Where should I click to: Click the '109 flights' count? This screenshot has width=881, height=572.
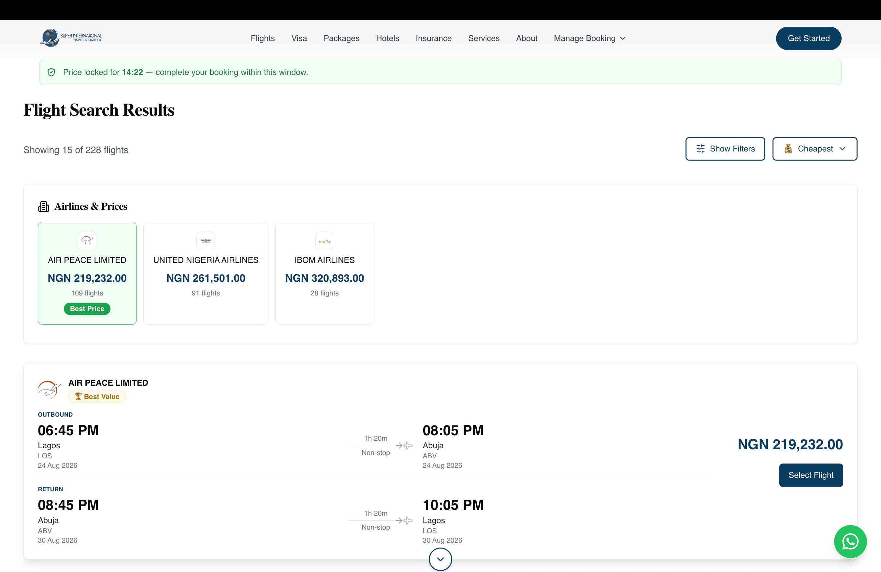point(87,293)
